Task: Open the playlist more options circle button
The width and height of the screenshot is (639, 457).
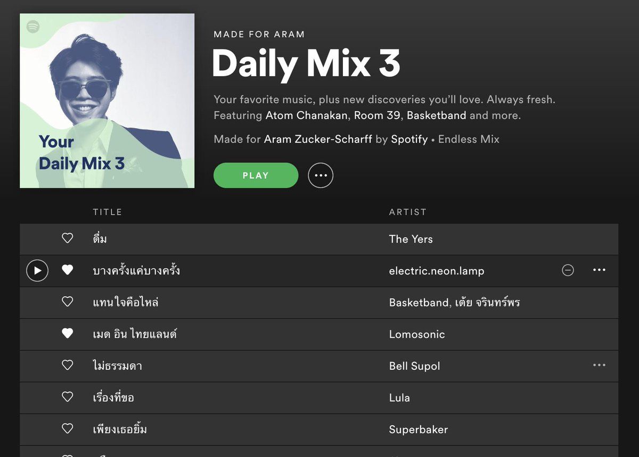Action: pos(321,176)
